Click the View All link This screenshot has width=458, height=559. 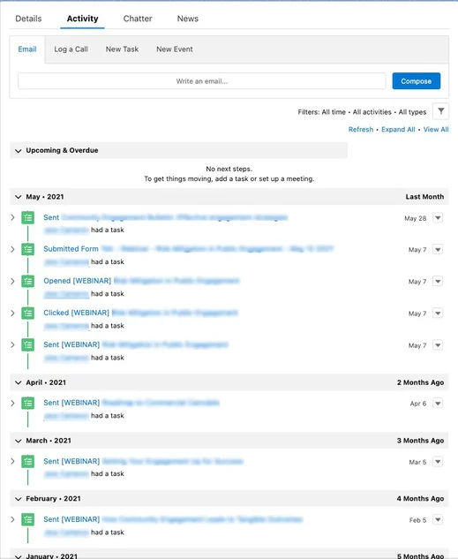[x=436, y=130]
